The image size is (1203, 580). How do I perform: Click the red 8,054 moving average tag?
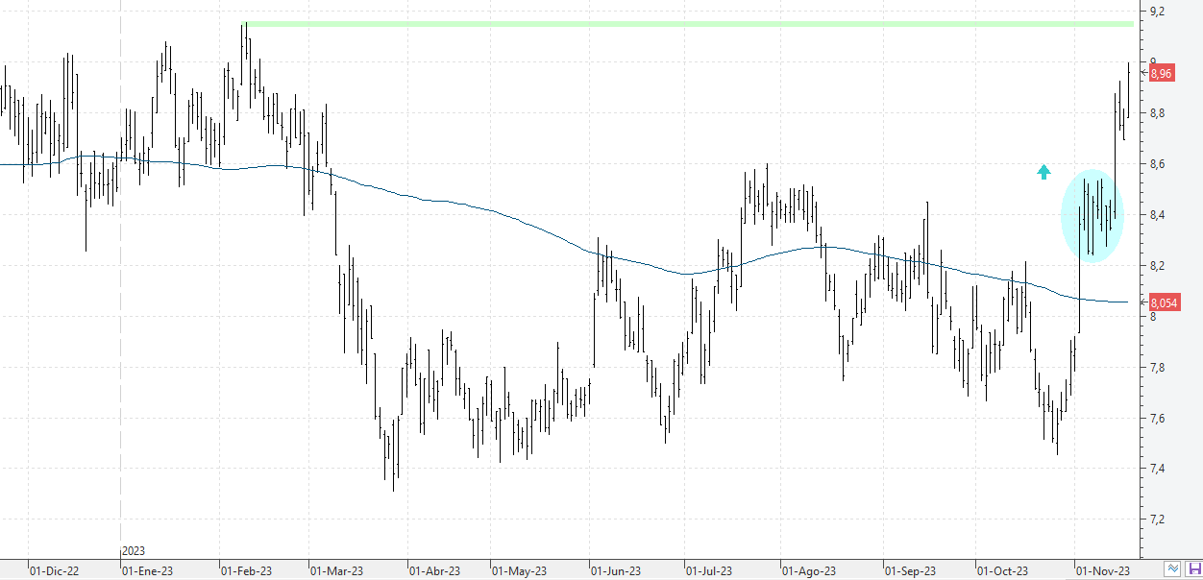(x=1164, y=302)
